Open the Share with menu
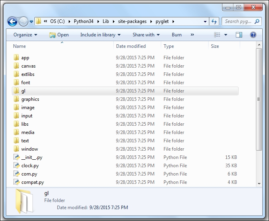The image size is (269, 221). tap(146, 35)
